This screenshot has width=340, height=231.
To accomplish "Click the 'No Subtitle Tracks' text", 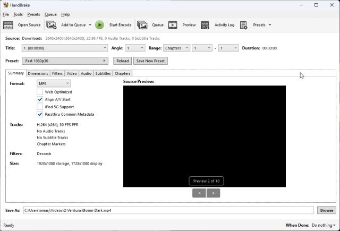I will click(53, 138).
